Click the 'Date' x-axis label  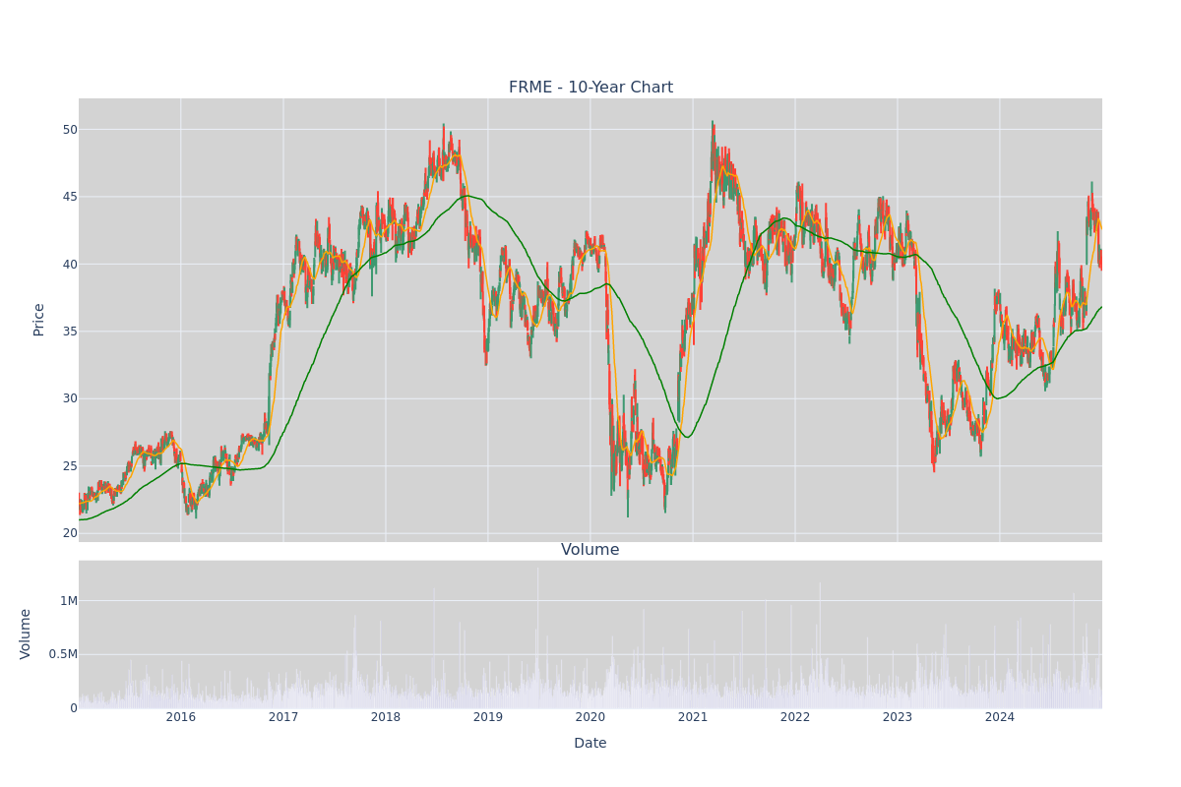(x=590, y=743)
